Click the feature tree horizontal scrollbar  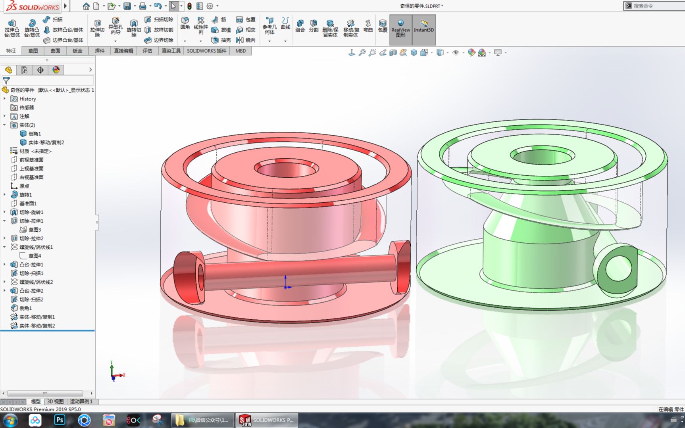pyautogui.click(x=45, y=393)
